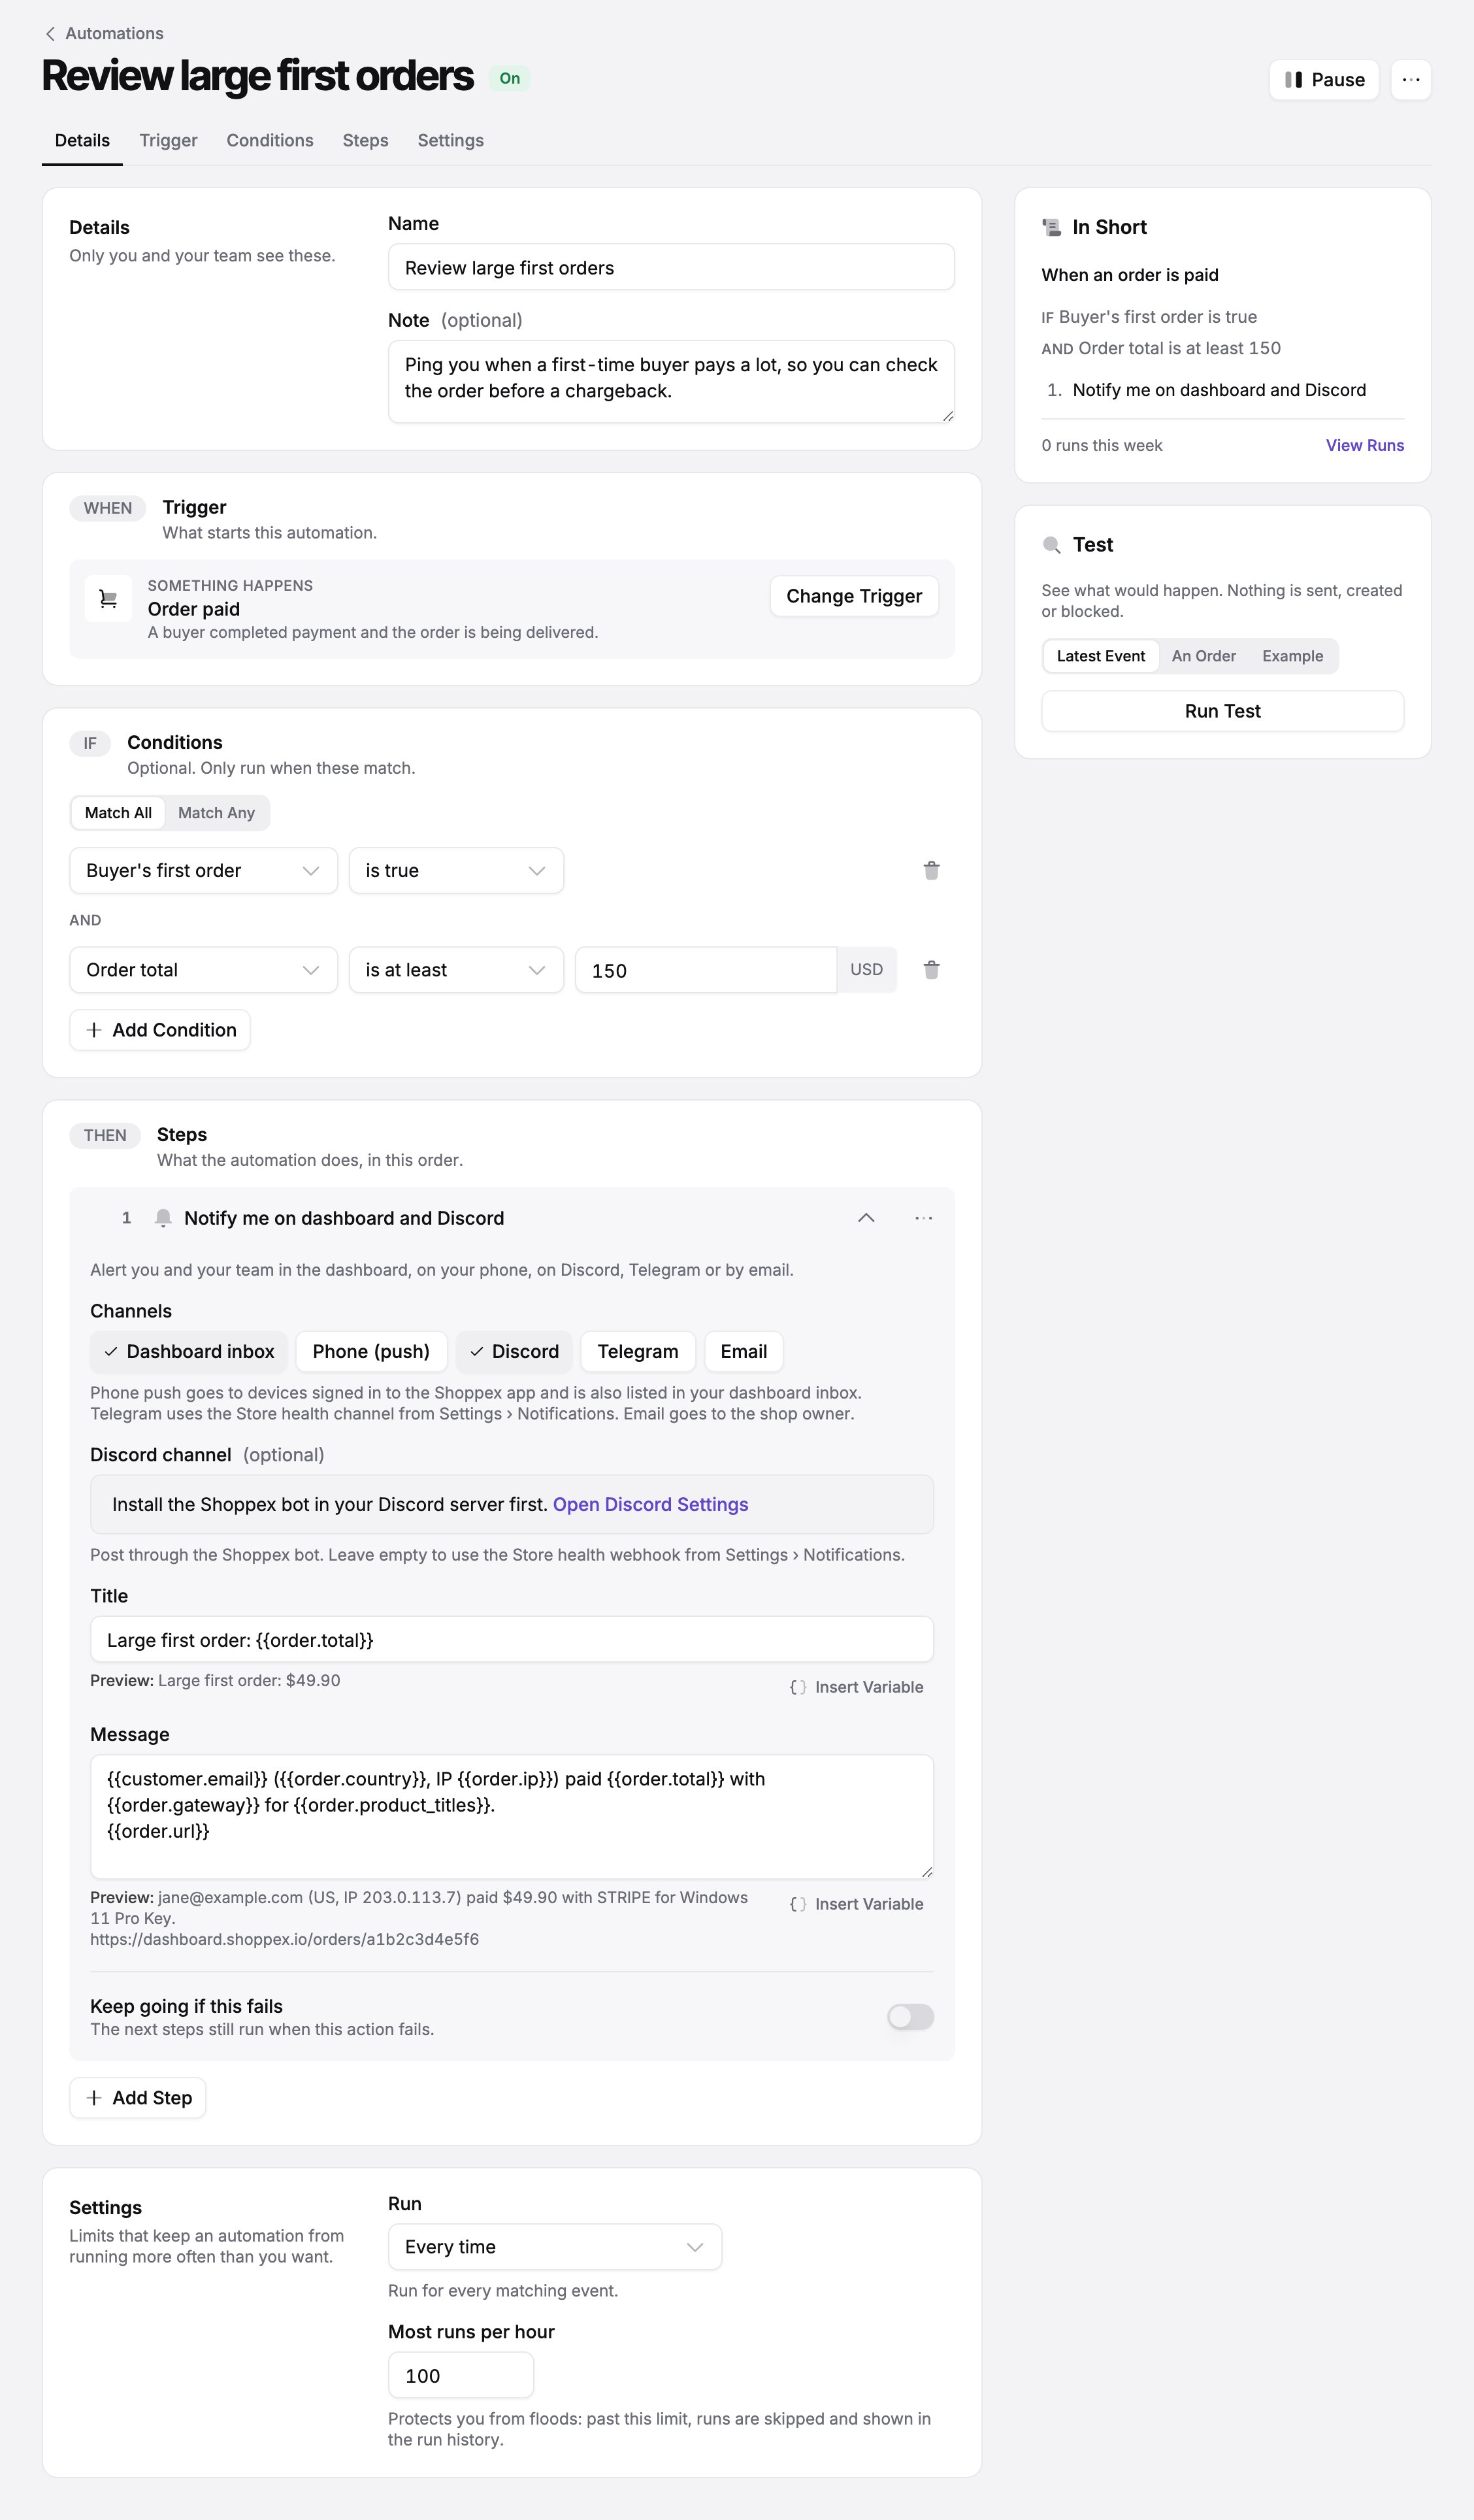Enable Phone (push) channel
The height and width of the screenshot is (2520, 1474).
point(371,1351)
